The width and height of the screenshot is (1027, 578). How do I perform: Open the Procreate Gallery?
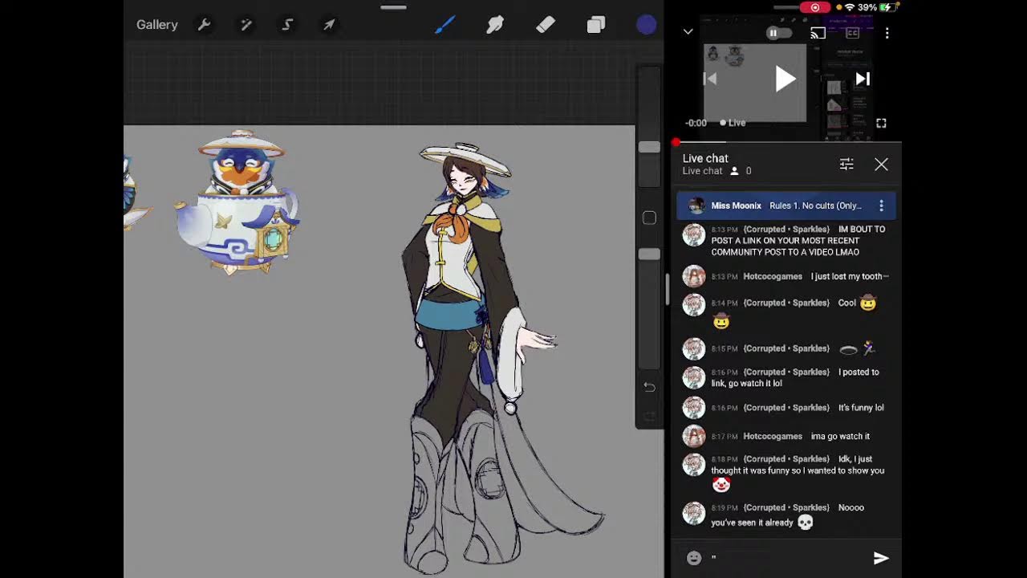point(157,25)
